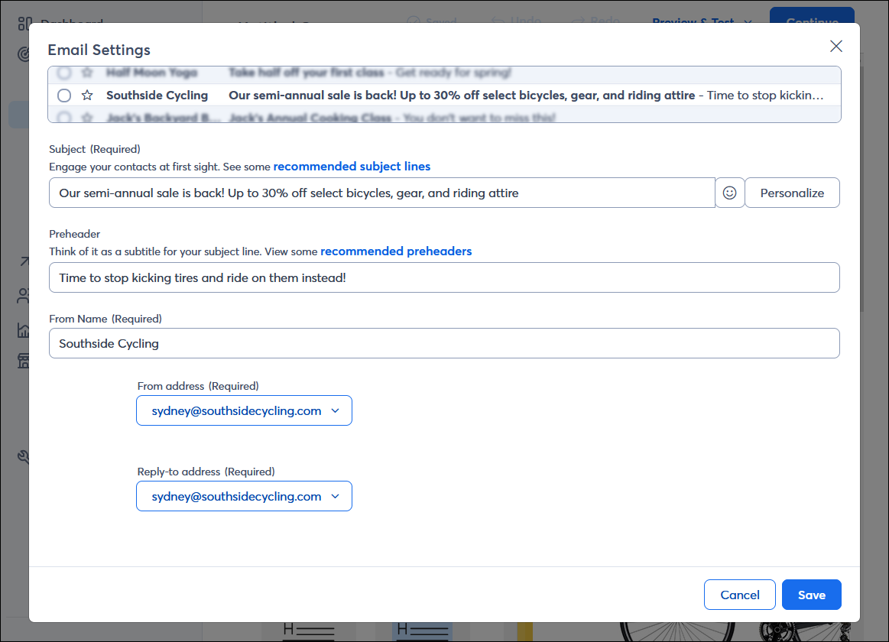
Task: Click the Continue button behind the dialog
Action: coord(812,16)
